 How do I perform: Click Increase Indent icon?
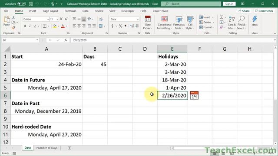94,26
